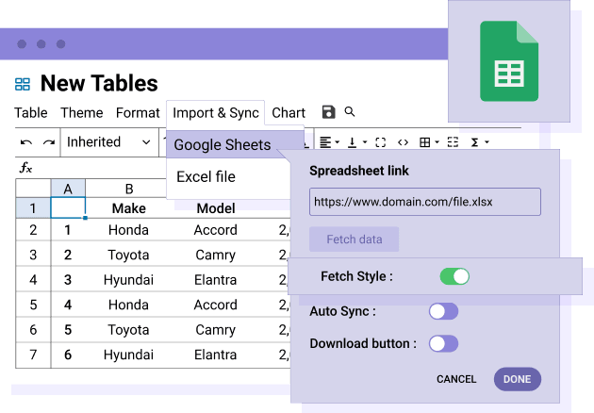The height and width of the screenshot is (413, 594).
Task: Click the CANCEL button
Action: (x=456, y=379)
